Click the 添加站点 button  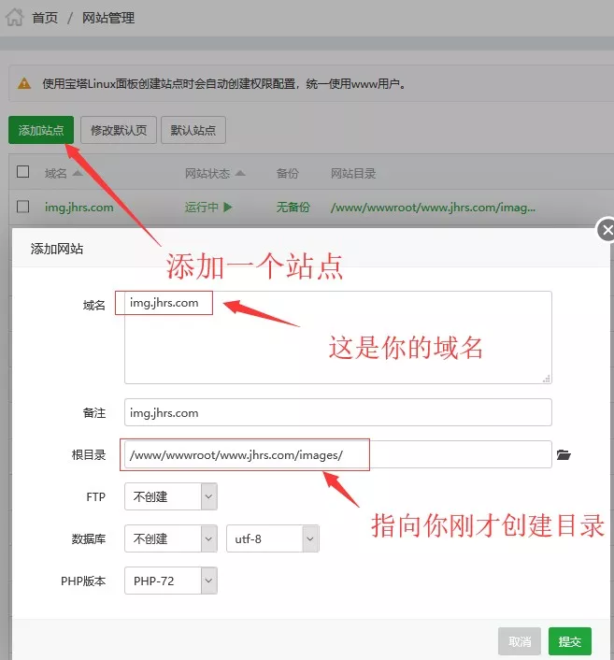tap(41, 130)
